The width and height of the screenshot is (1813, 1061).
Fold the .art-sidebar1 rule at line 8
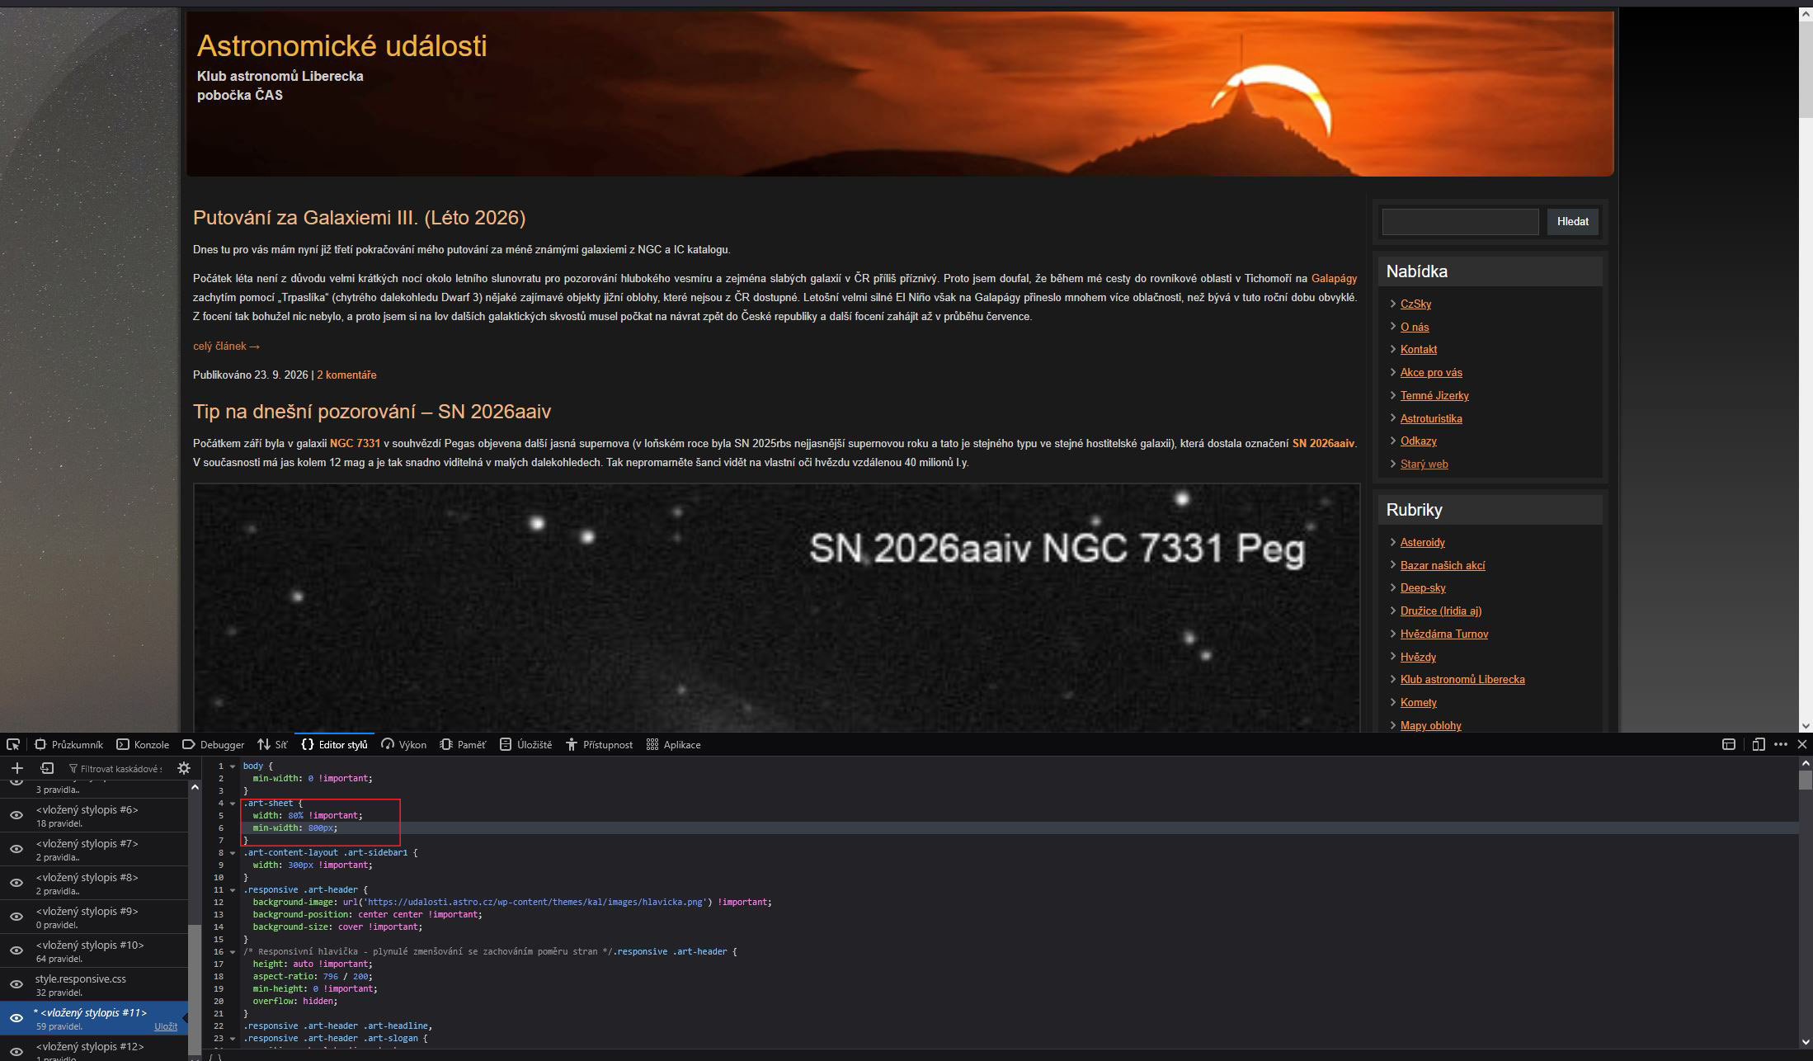(233, 853)
